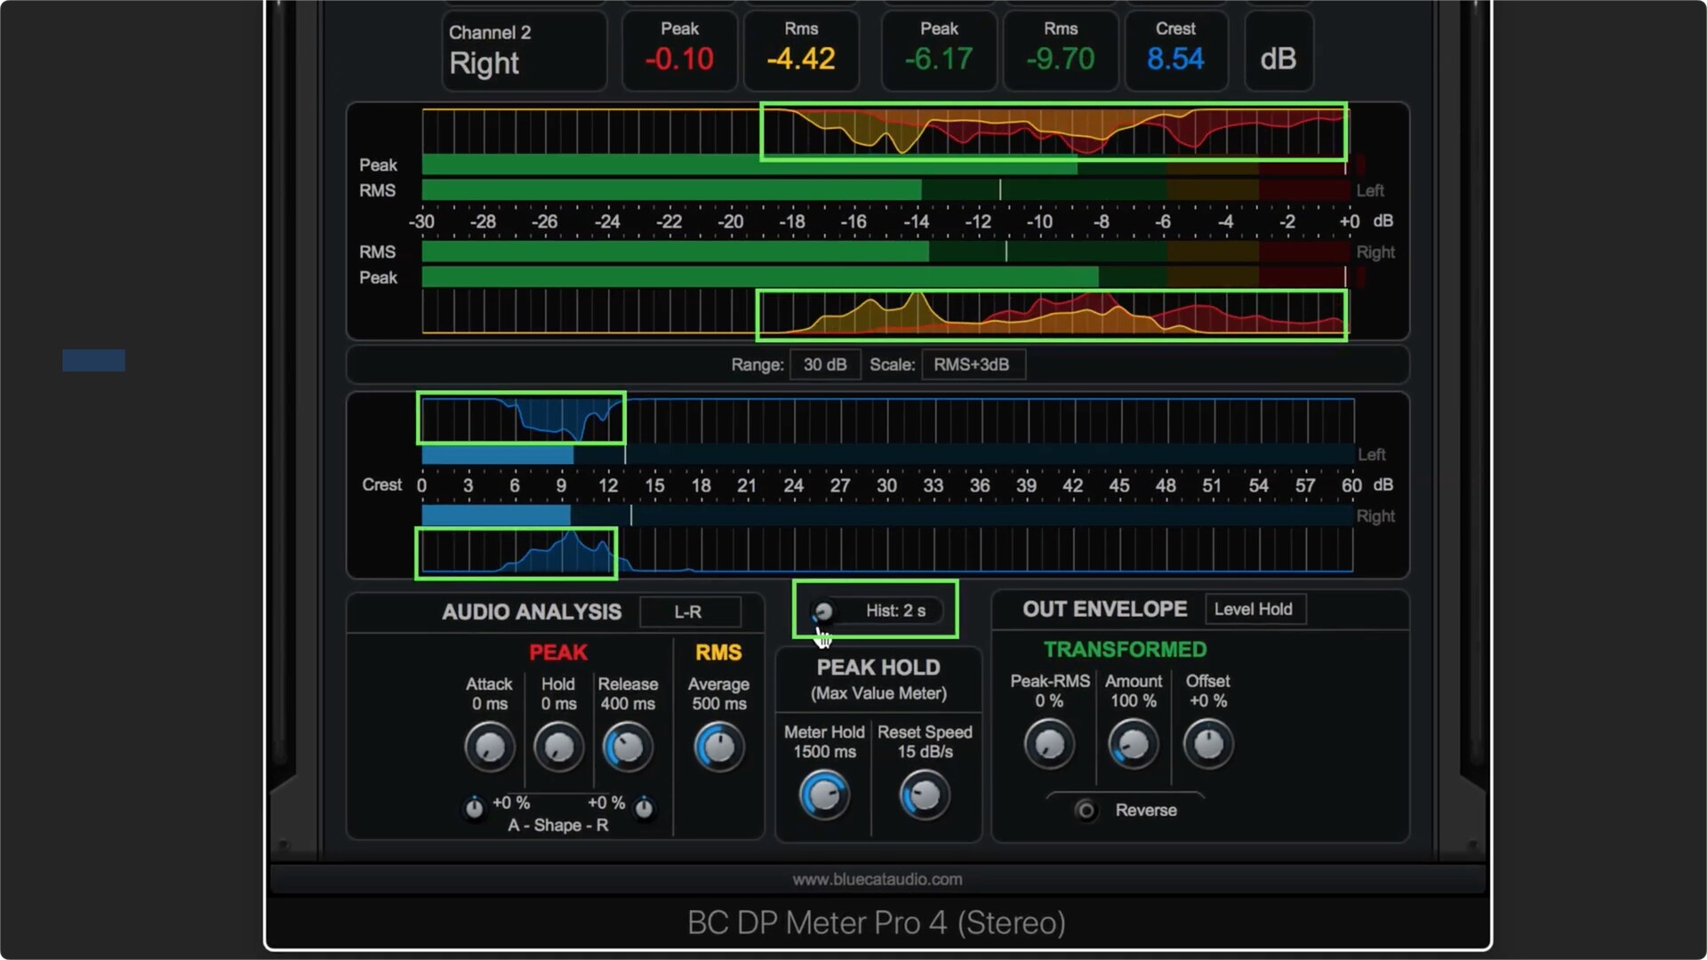
Task: Click the Left Peak level meter bar
Action: 885,164
